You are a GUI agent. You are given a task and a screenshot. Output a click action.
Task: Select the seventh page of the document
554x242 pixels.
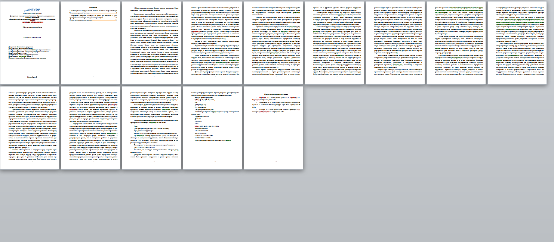click(395, 43)
